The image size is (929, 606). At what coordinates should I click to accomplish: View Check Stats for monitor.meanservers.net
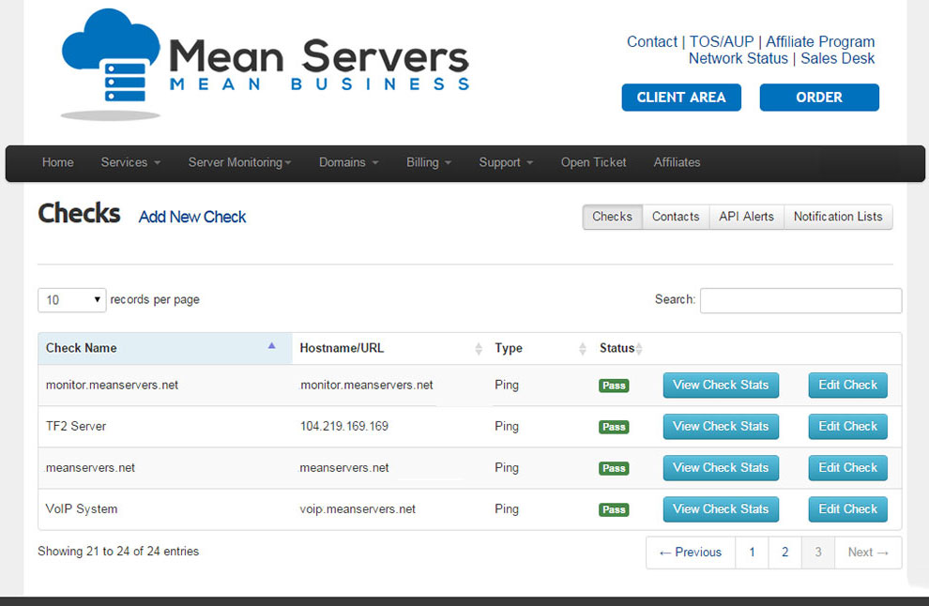[x=721, y=385]
